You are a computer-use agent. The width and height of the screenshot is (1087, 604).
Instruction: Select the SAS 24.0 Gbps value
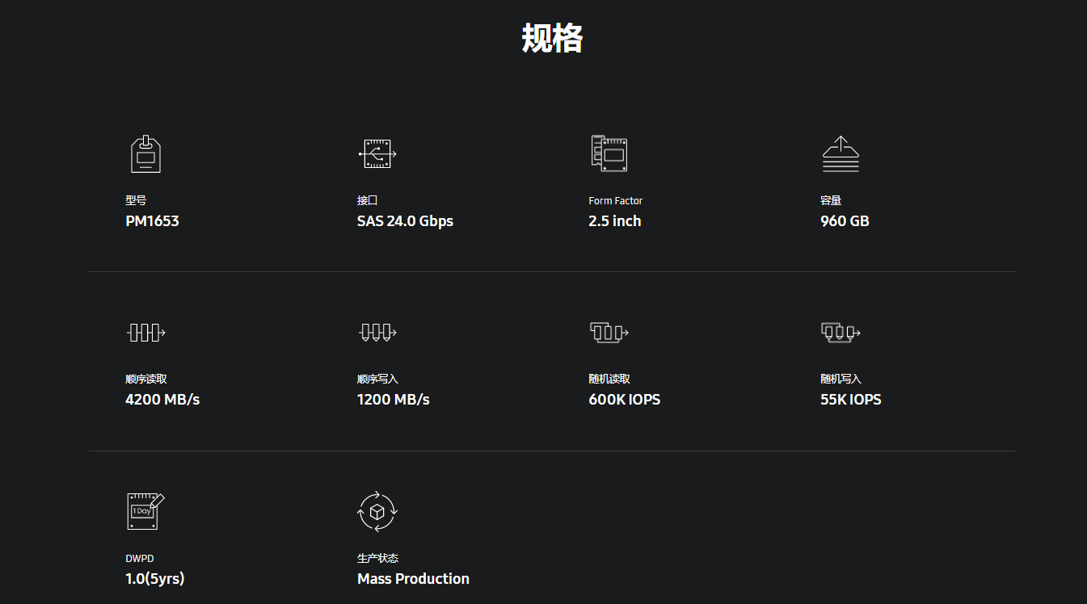click(x=405, y=221)
